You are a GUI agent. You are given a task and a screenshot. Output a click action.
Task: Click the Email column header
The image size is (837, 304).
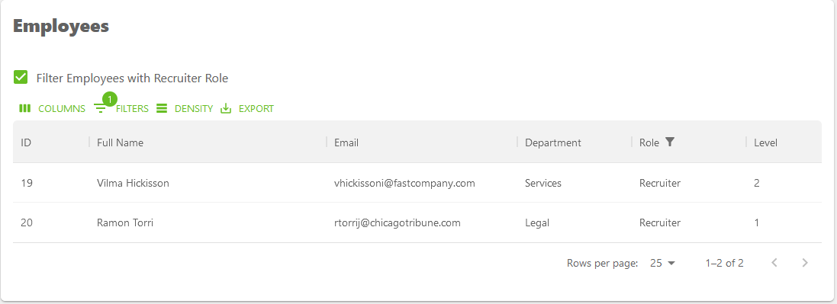pos(346,142)
